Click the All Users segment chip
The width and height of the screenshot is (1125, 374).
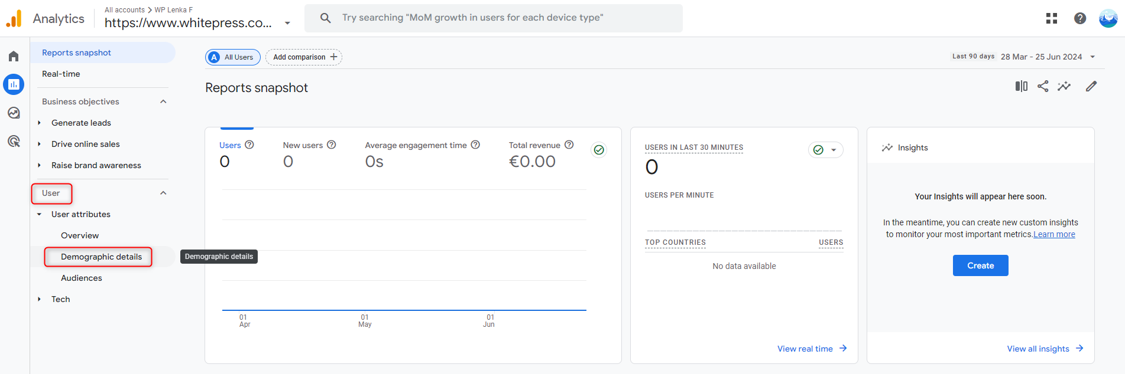(233, 57)
